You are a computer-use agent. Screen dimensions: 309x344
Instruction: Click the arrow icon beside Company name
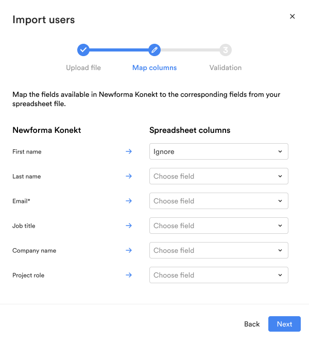click(129, 250)
